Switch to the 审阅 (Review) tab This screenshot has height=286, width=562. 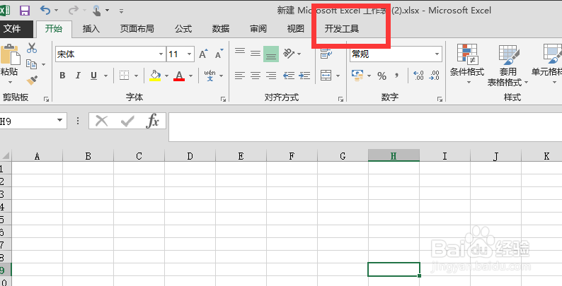pyautogui.click(x=258, y=28)
